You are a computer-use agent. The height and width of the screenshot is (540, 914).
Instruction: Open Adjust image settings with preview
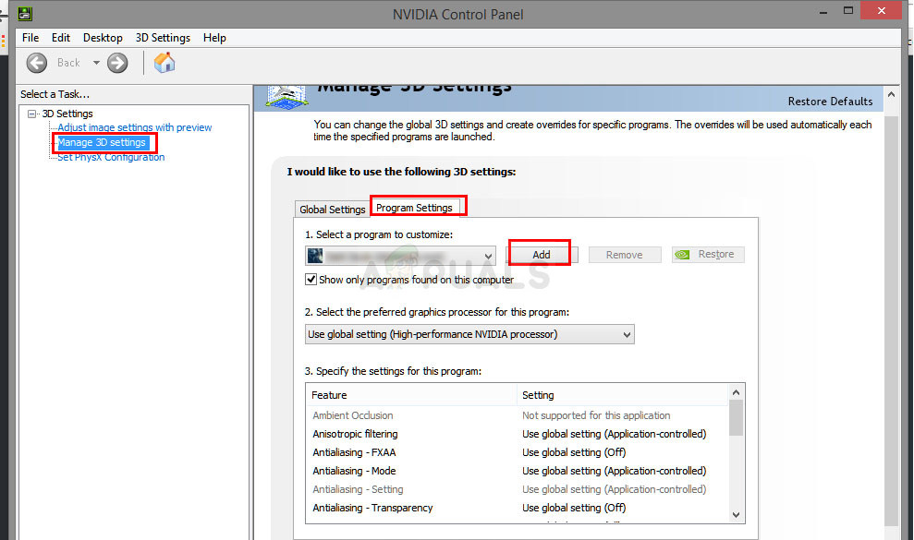tap(135, 127)
